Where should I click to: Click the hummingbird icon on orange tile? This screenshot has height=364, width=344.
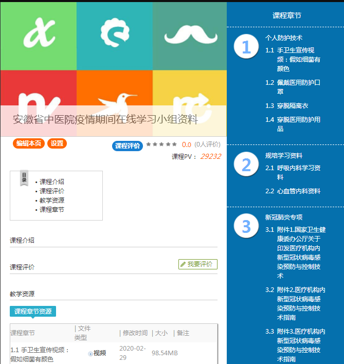coord(115,100)
